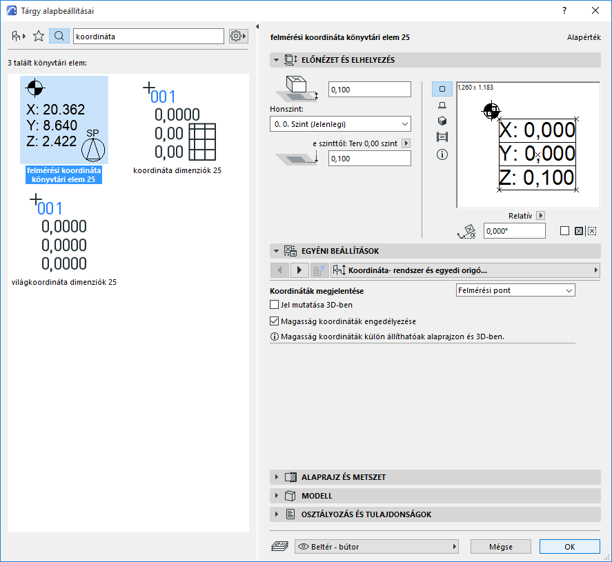Go to previous custom settings page

[279, 270]
